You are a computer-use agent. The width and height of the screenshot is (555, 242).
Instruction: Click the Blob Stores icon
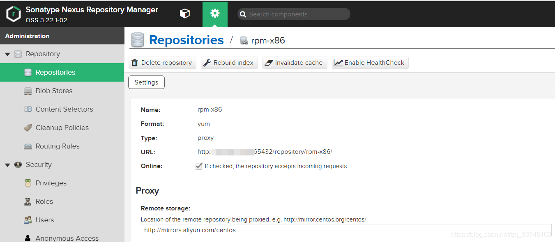coord(28,91)
